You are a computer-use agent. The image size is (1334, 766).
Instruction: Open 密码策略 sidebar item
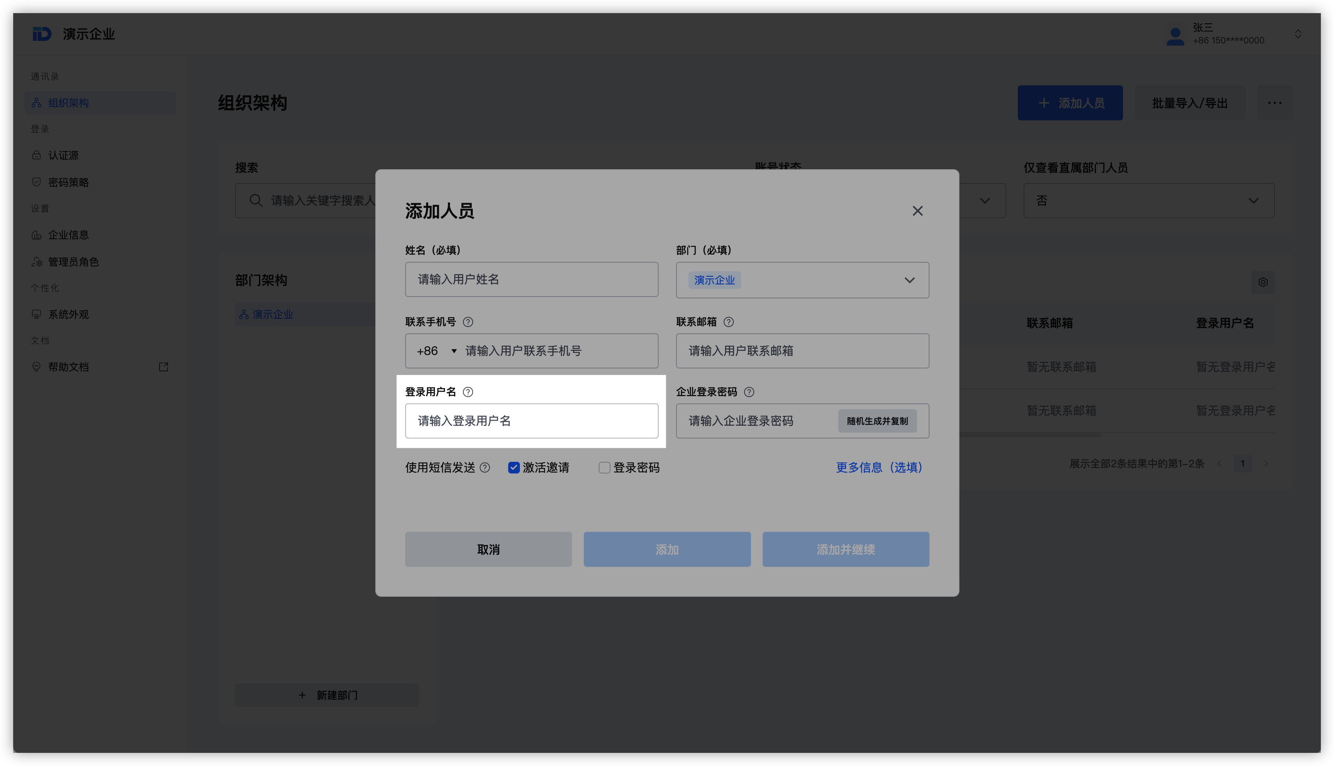pyautogui.click(x=100, y=182)
